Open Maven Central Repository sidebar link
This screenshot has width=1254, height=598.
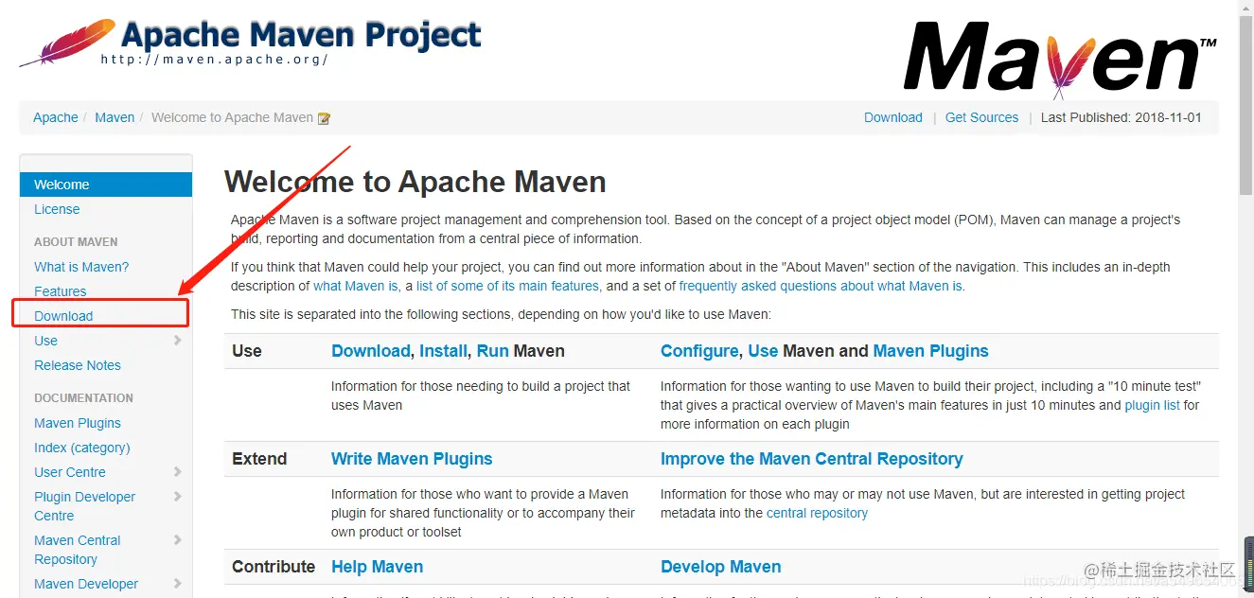pyautogui.click(x=78, y=550)
